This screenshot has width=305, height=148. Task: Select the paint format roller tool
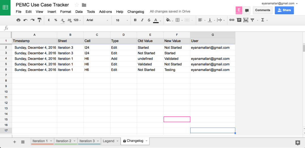pyautogui.click(x=39, y=20)
